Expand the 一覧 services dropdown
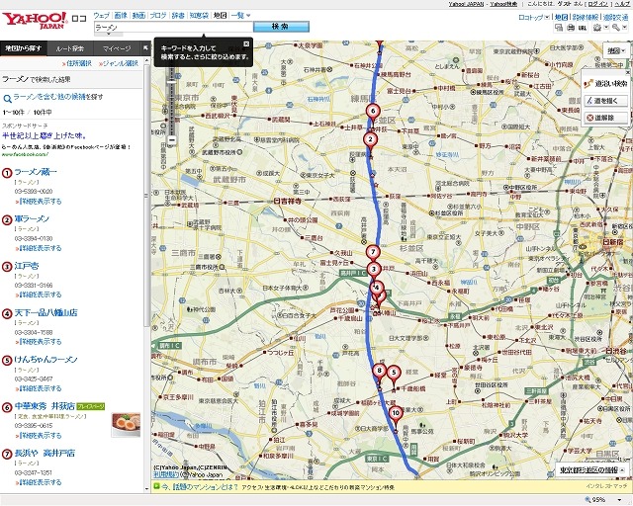 [248, 16]
